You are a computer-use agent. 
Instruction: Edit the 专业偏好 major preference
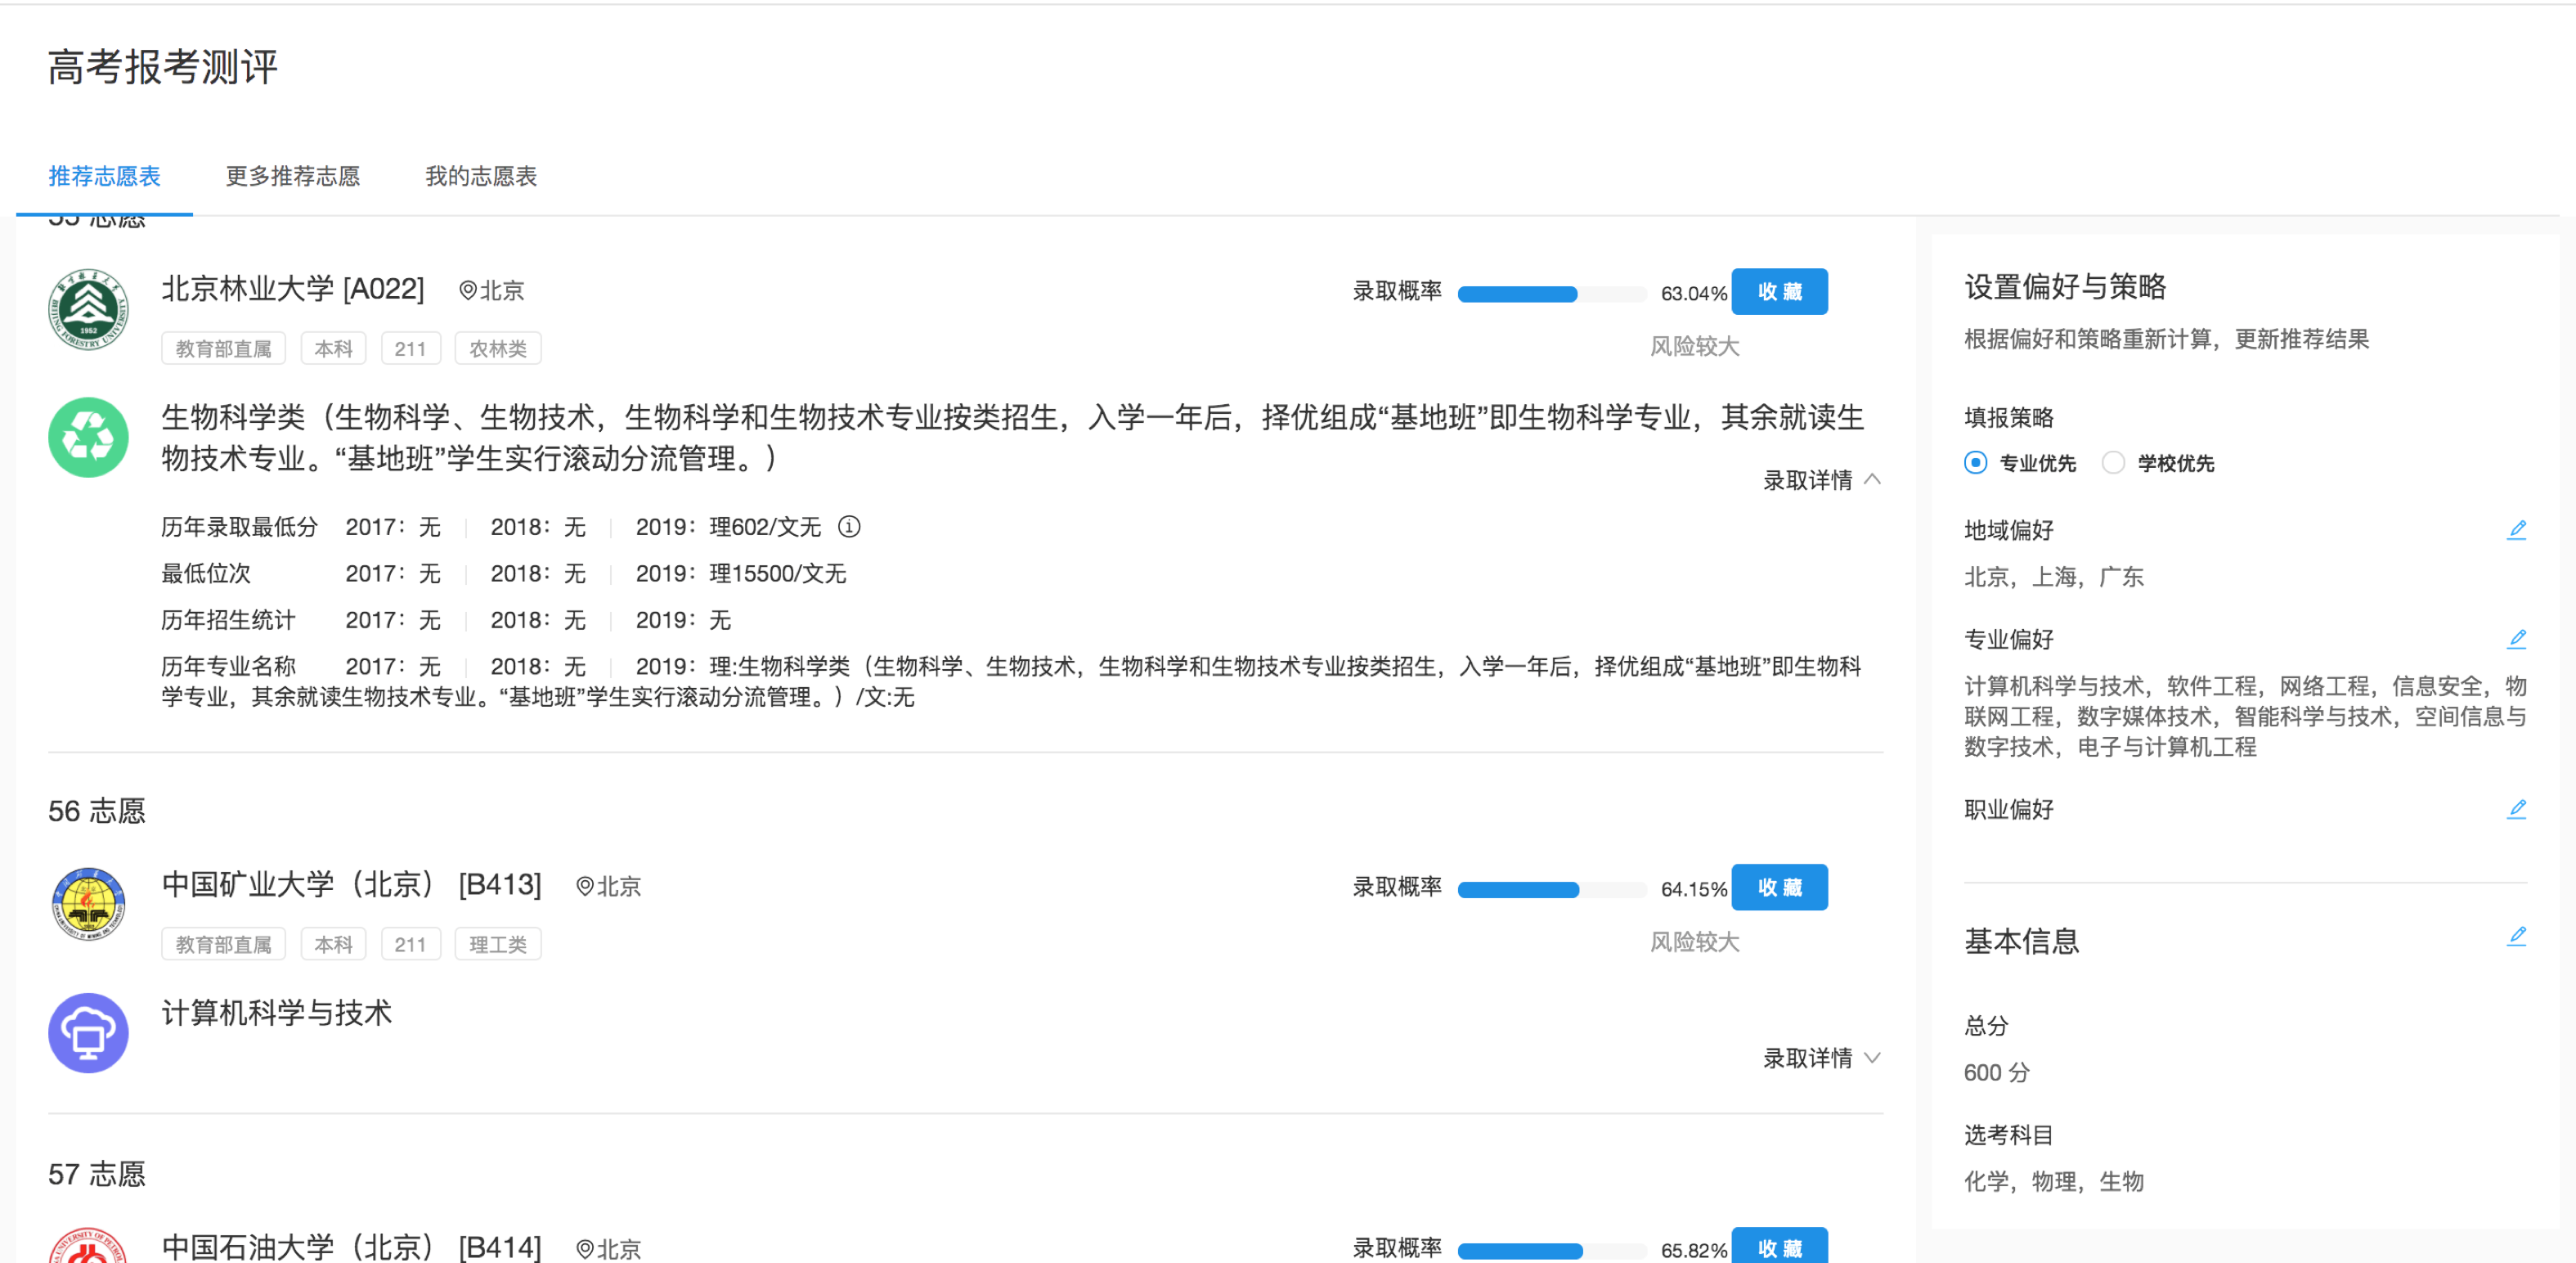[2516, 638]
